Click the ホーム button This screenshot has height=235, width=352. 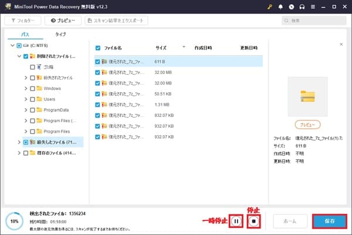[290, 221]
